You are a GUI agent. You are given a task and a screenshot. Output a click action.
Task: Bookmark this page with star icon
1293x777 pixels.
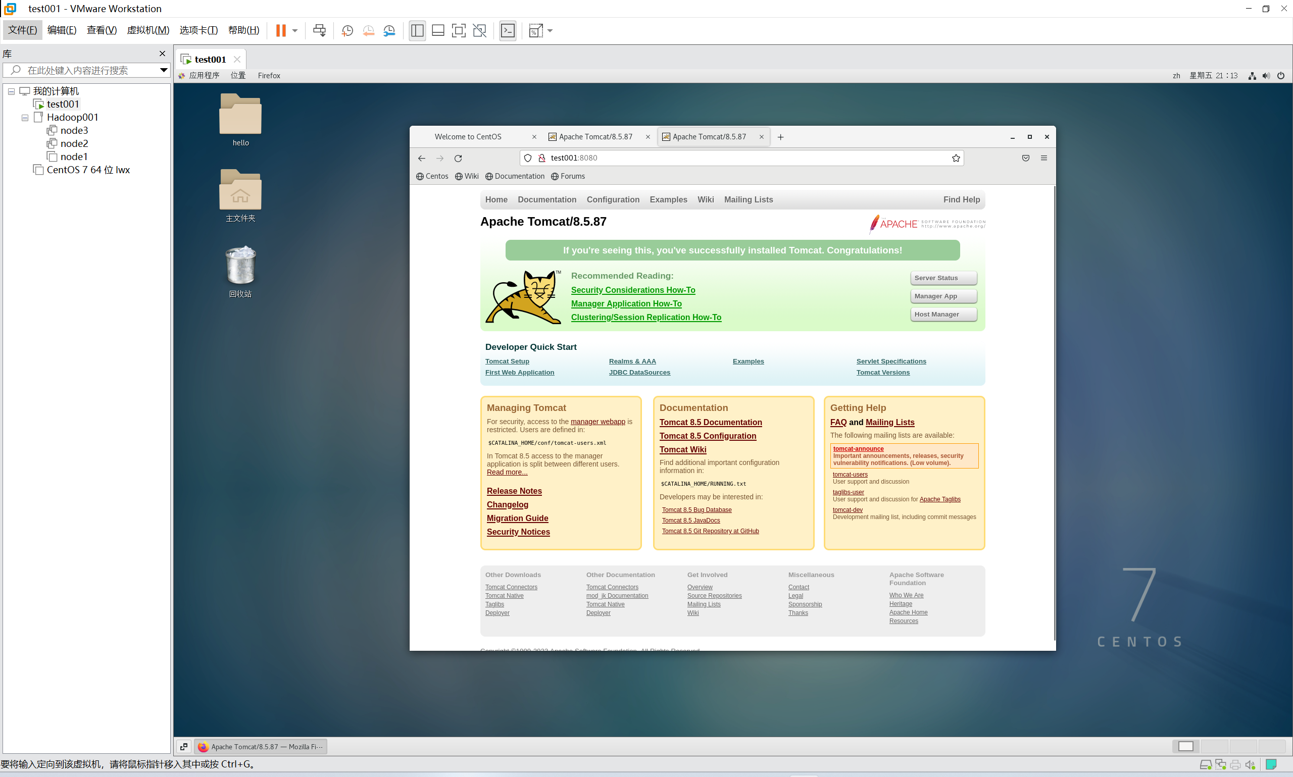[x=956, y=158]
